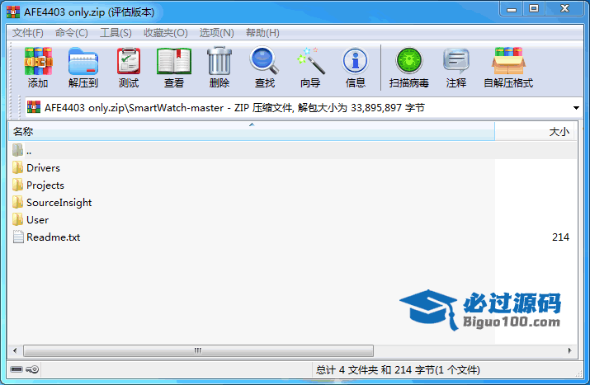Image resolution: width=590 pixels, height=385 pixels.
Task: Click the User folder icon
Action: click(x=17, y=219)
